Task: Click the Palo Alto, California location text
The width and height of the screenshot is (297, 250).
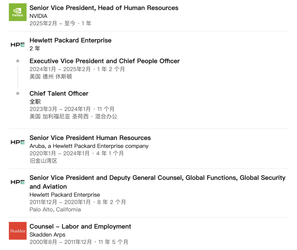Action: coord(55,210)
